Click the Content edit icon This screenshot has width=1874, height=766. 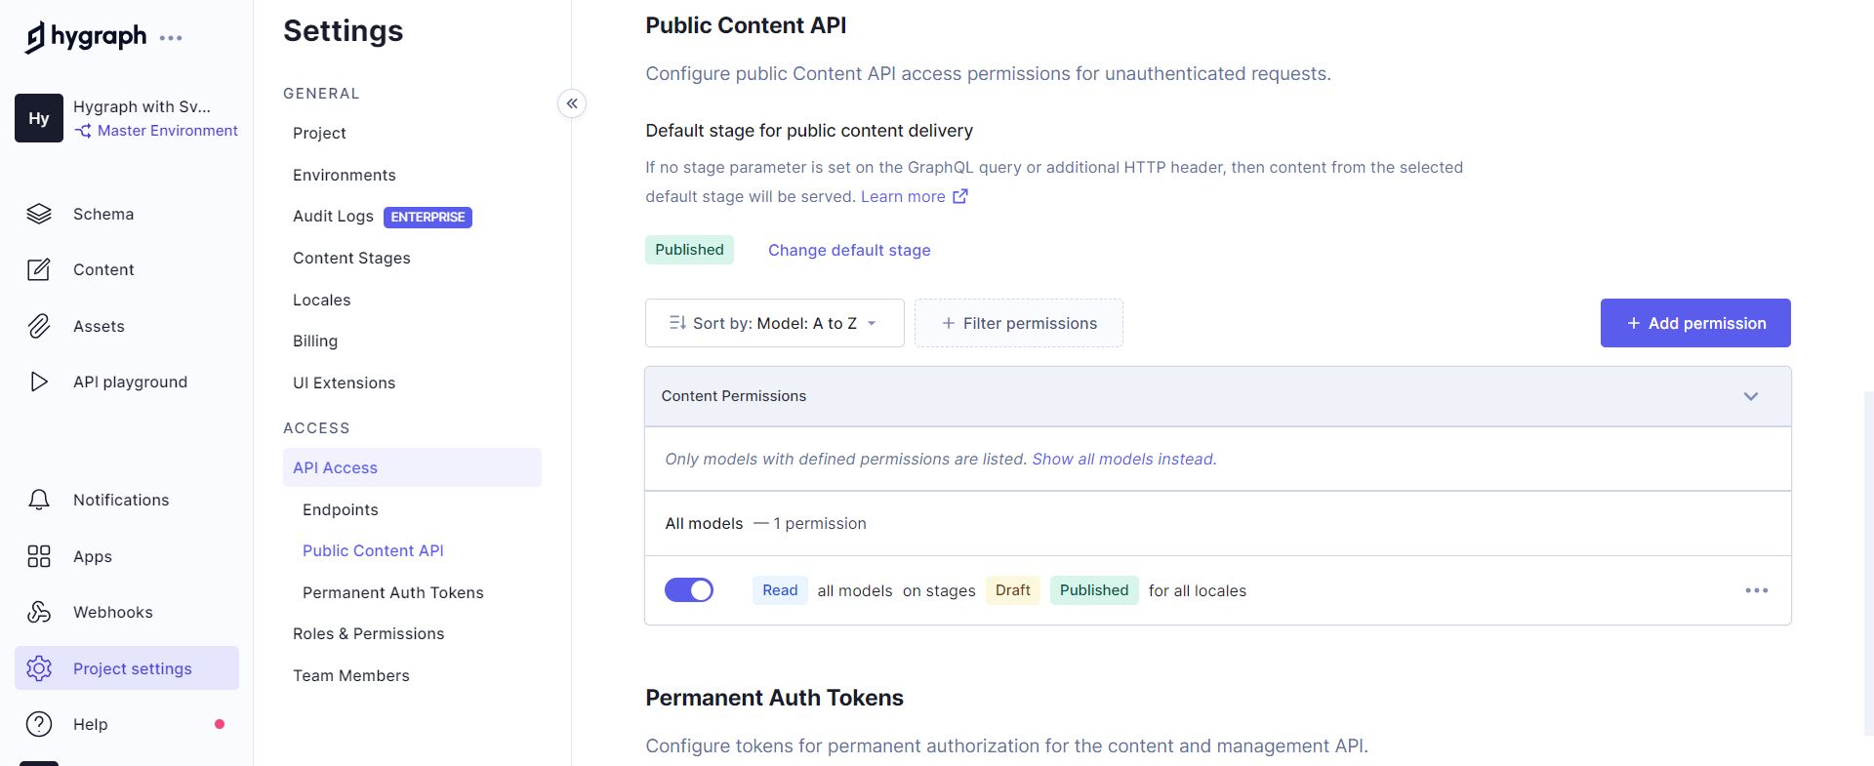(x=39, y=270)
